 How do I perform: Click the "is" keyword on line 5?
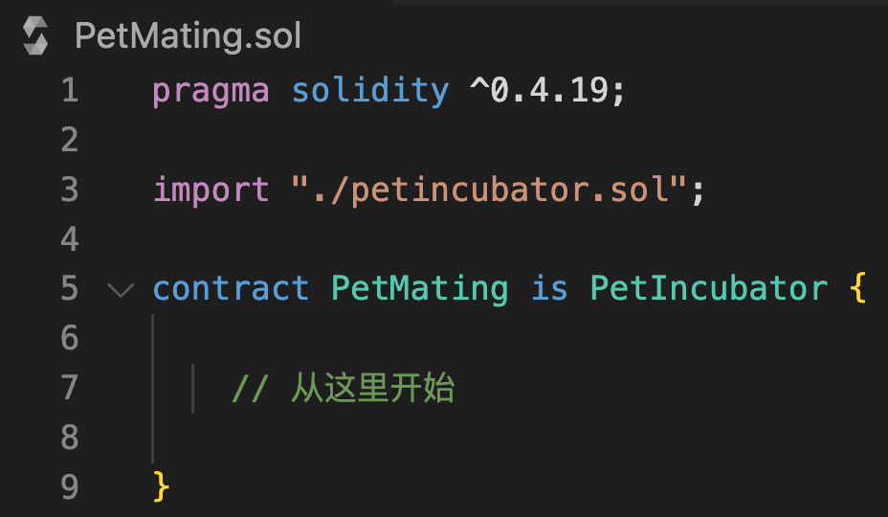point(549,288)
